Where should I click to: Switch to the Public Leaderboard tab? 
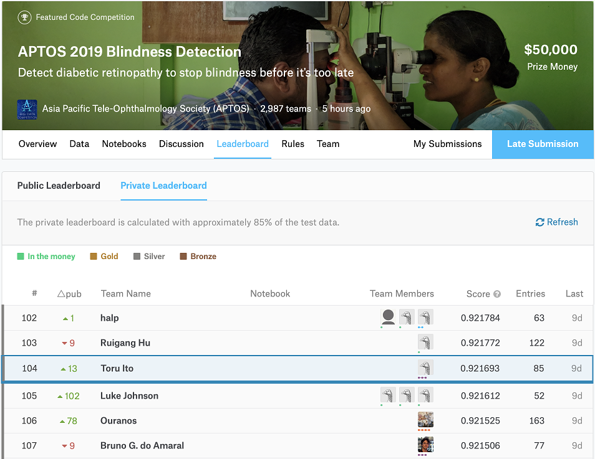click(59, 186)
